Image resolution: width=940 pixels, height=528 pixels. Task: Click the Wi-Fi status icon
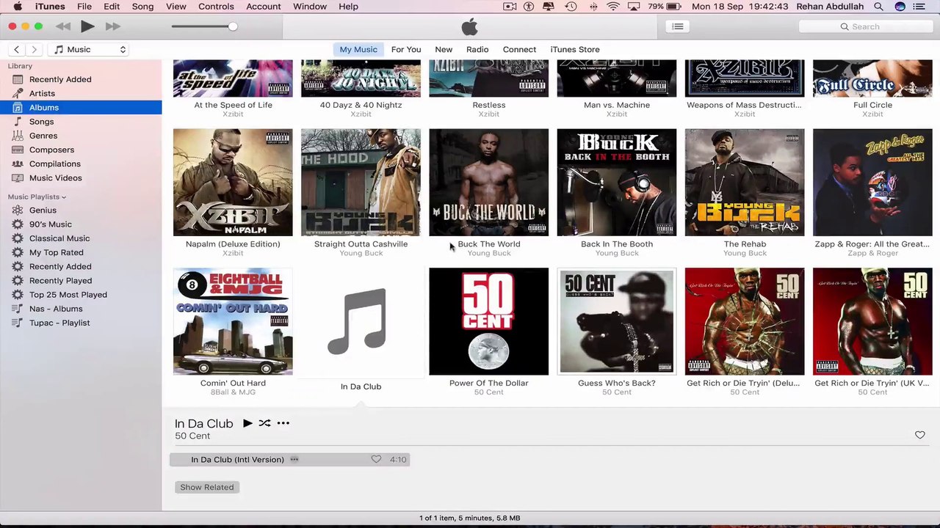tap(613, 7)
